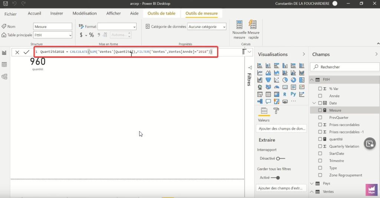Select the Q&A speech bubble visual
Viewport: 380px width, 198px height.
coord(268,101)
